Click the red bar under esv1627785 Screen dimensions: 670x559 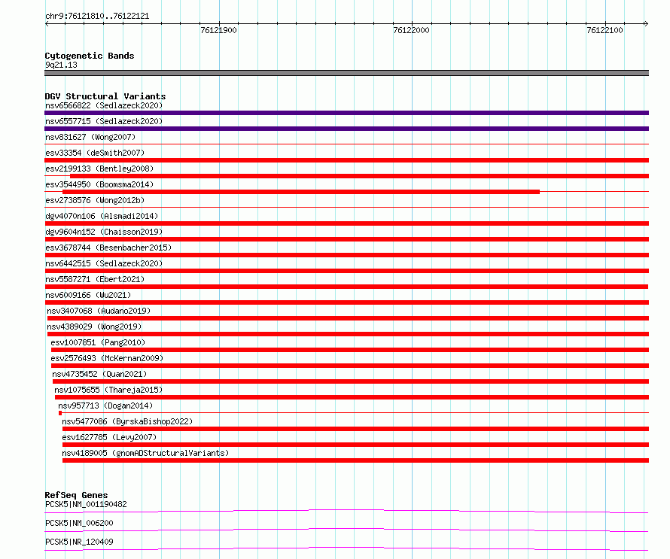point(355,445)
